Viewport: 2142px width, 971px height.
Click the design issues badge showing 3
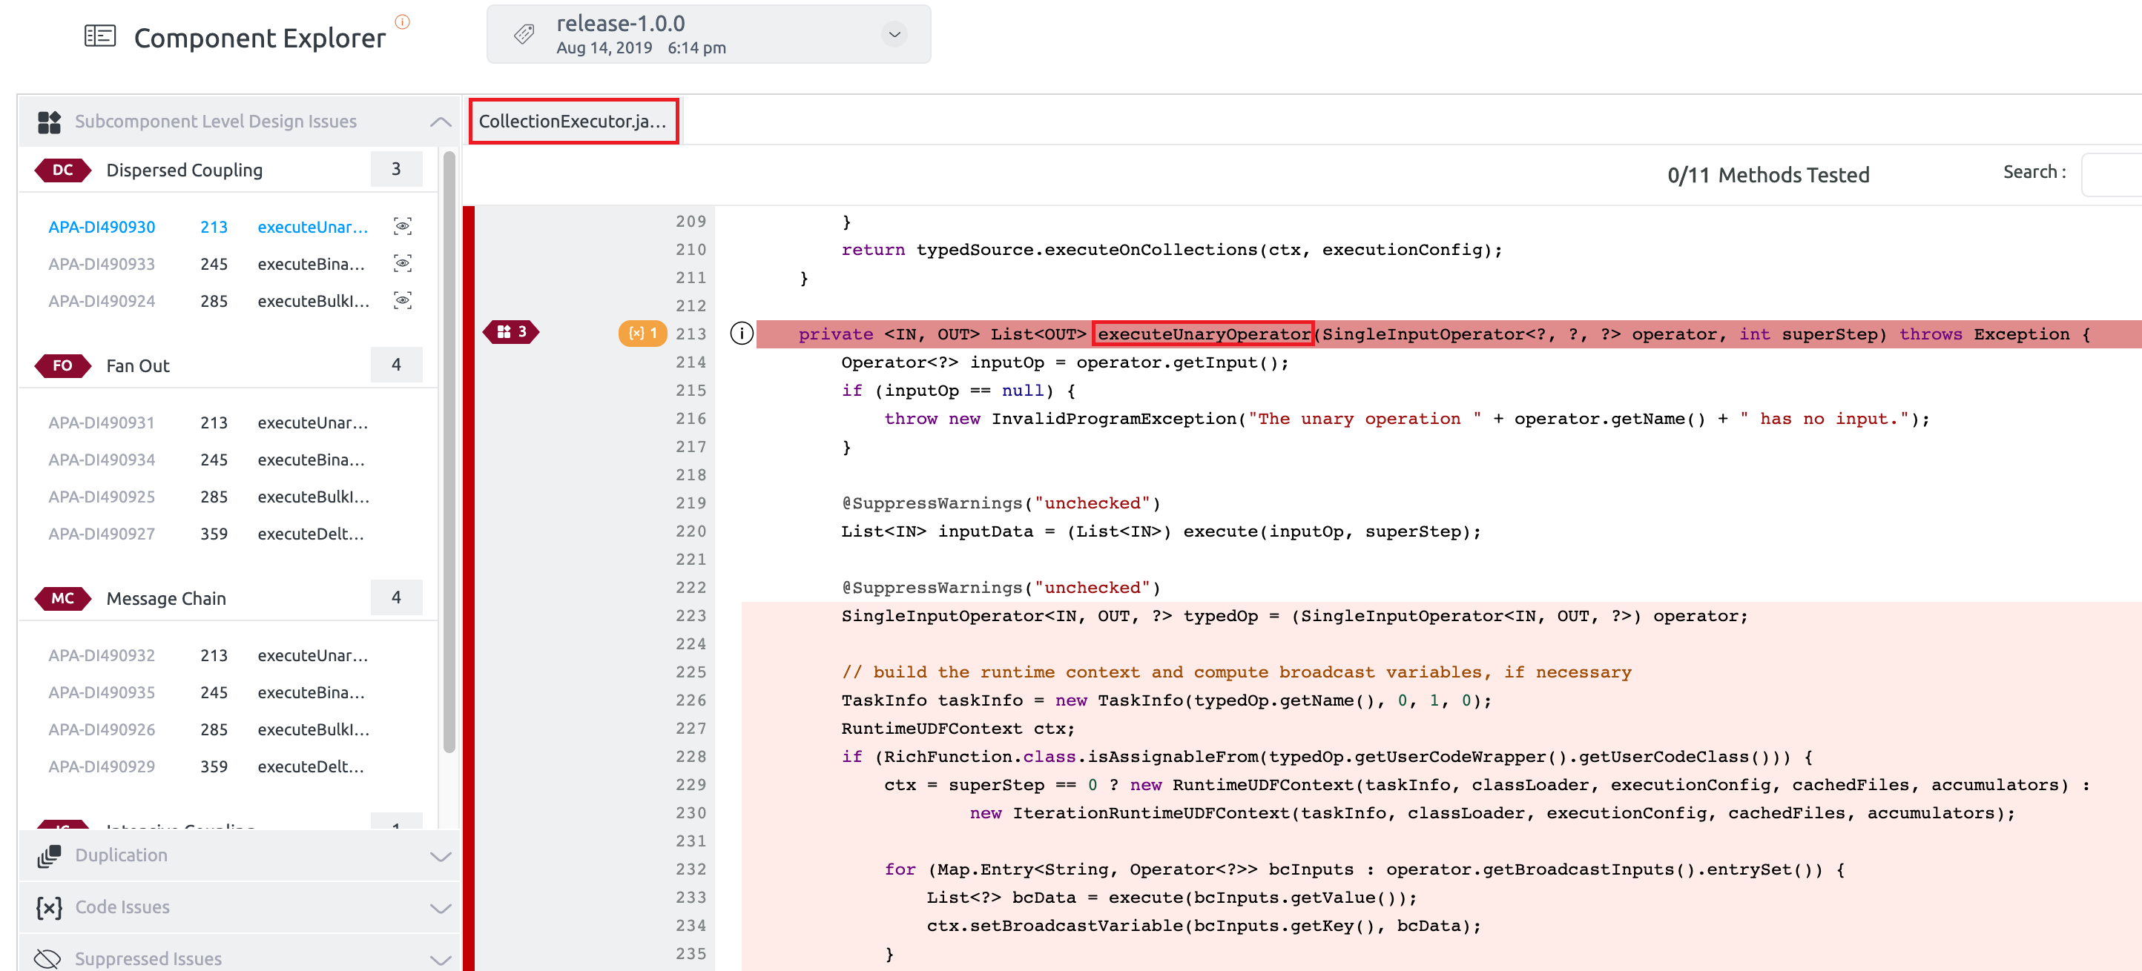511,332
